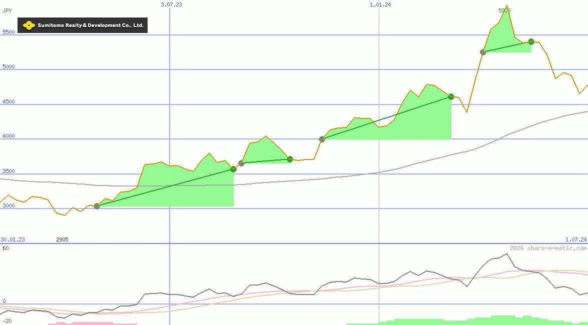Viewport: 588px width, 325px height.
Task: Click the gray marker starting the second trendline
Action: [242, 163]
